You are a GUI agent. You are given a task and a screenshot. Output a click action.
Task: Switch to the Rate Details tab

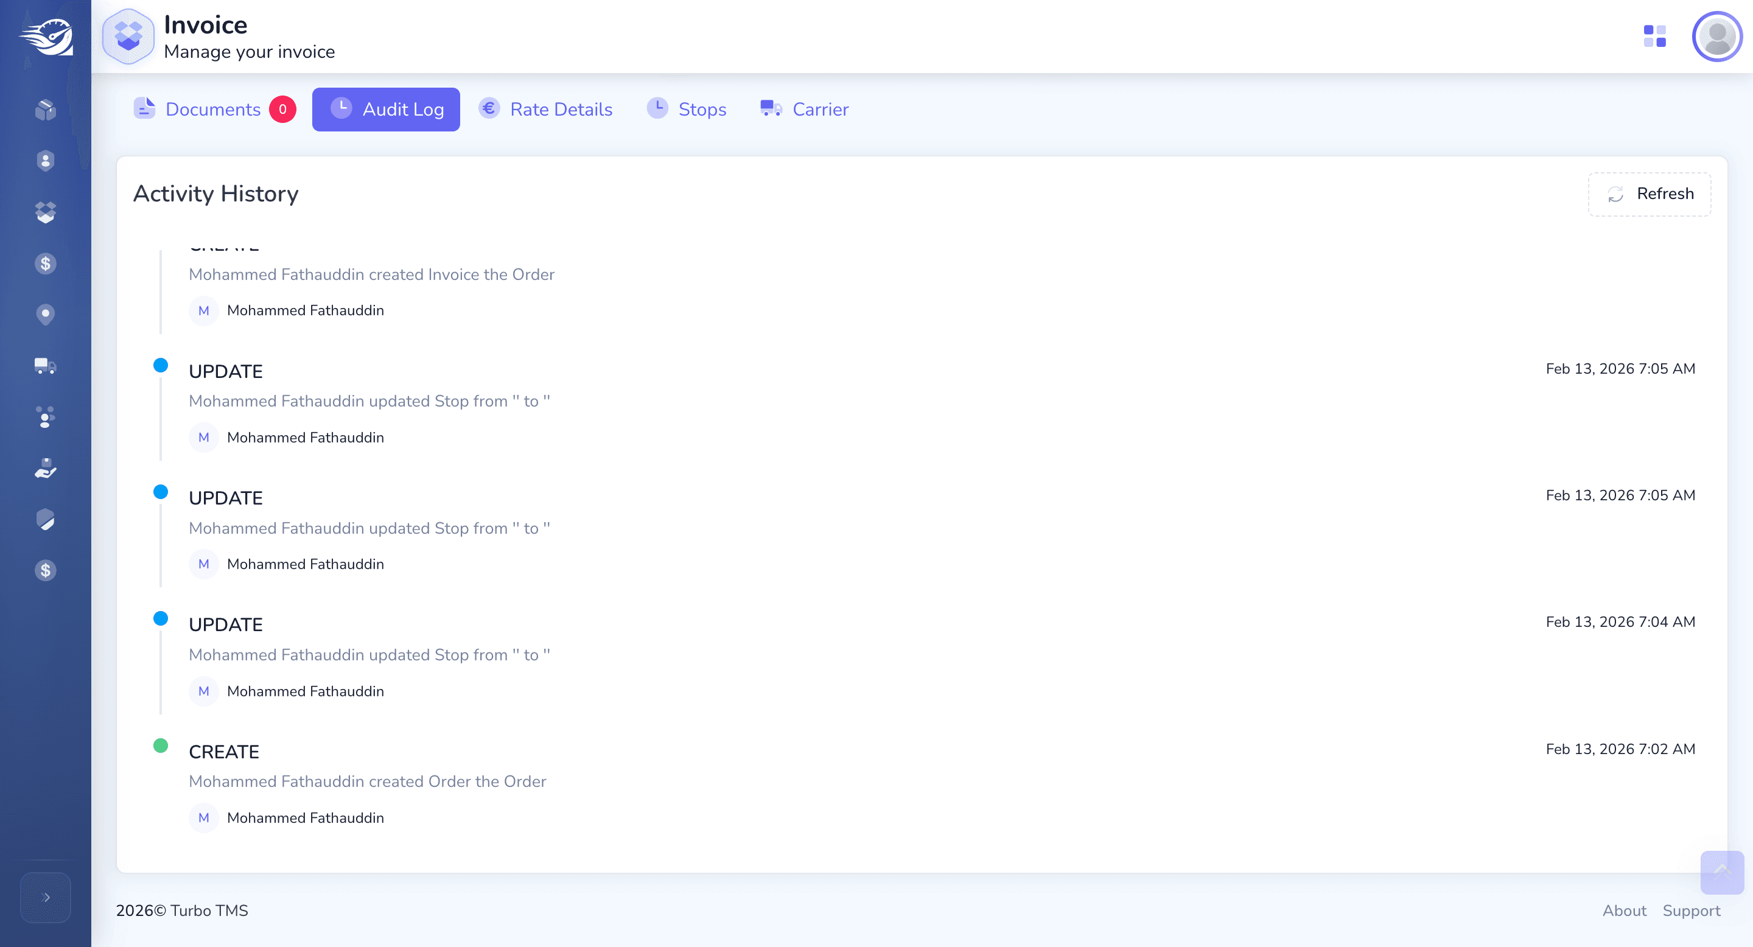(x=546, y=110)
